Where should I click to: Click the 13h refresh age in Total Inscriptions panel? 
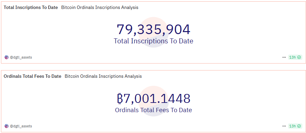[292, 57]
